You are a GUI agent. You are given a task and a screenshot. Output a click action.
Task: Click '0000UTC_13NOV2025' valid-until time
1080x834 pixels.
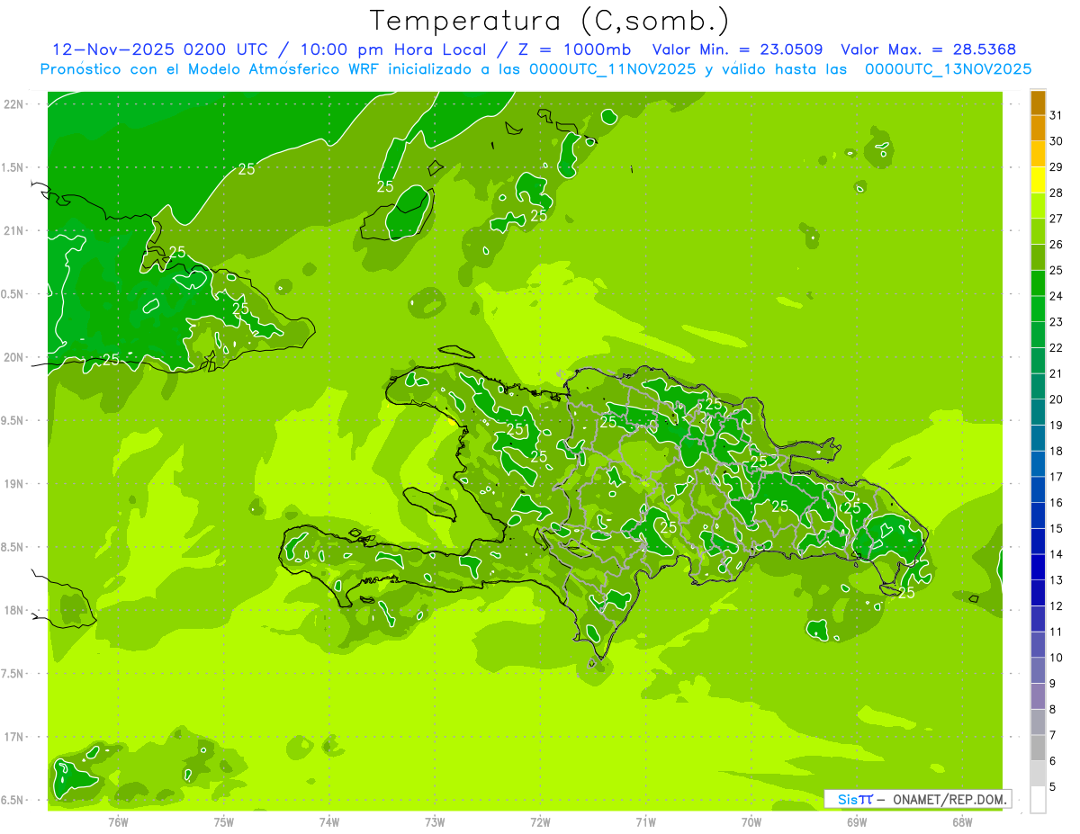(x=947, y=69)
